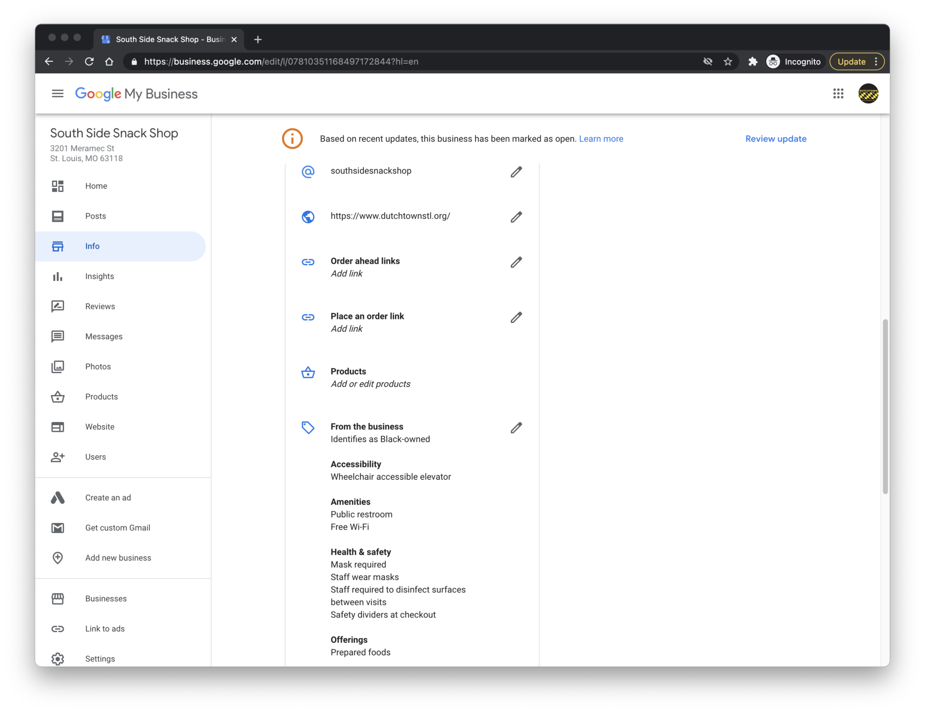Click the Learn more link
Screen dimensions: 925x713
click(601, 139)
